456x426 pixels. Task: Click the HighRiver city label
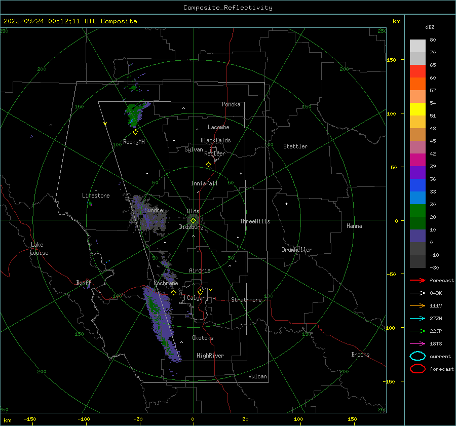pyautogui.click(x=210, y=356)
